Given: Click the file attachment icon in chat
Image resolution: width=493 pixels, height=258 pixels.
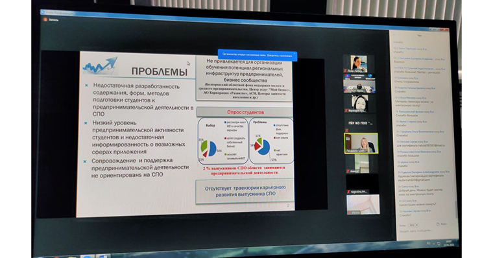Looking at the screenshot, I should point(438,224).
